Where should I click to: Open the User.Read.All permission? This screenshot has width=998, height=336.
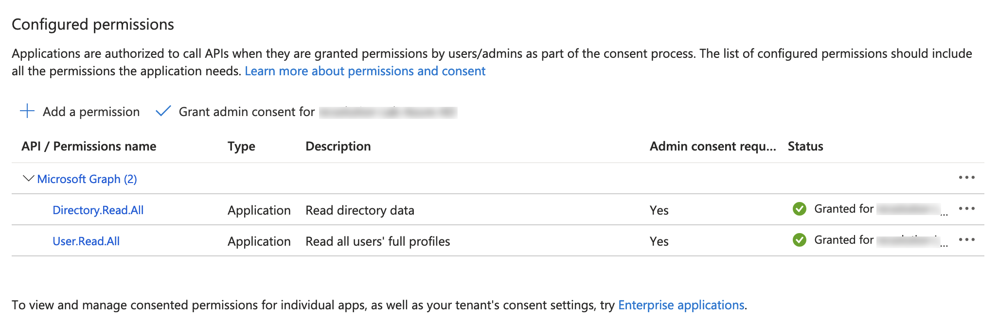[x=86, y=241]
